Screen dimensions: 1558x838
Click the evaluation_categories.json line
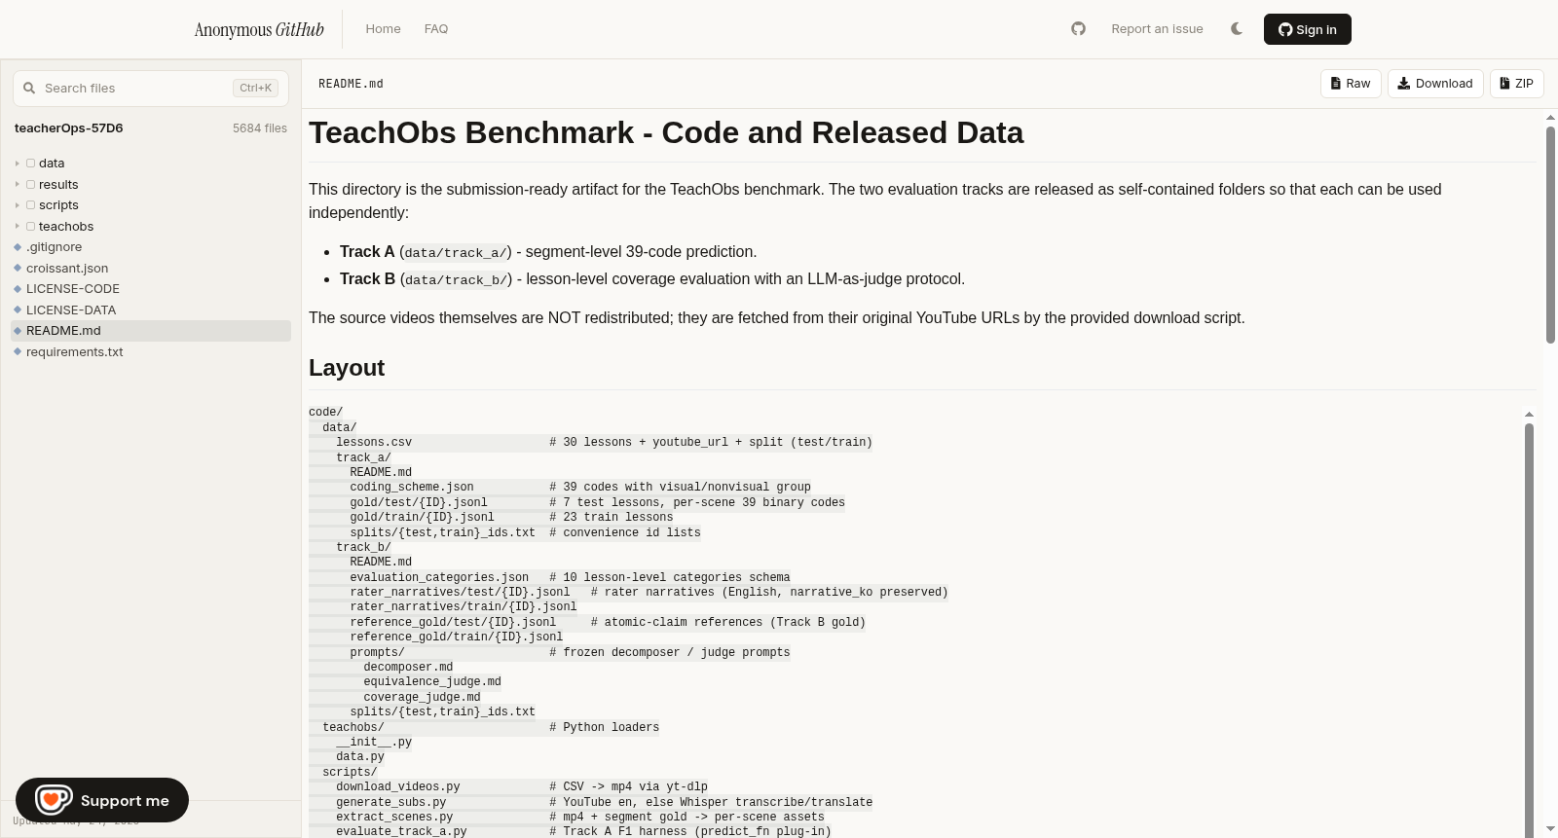(x=549, y=577)
